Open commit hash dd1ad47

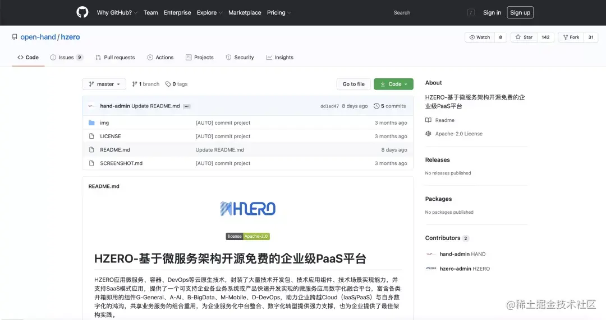click(x=330, y=106)
